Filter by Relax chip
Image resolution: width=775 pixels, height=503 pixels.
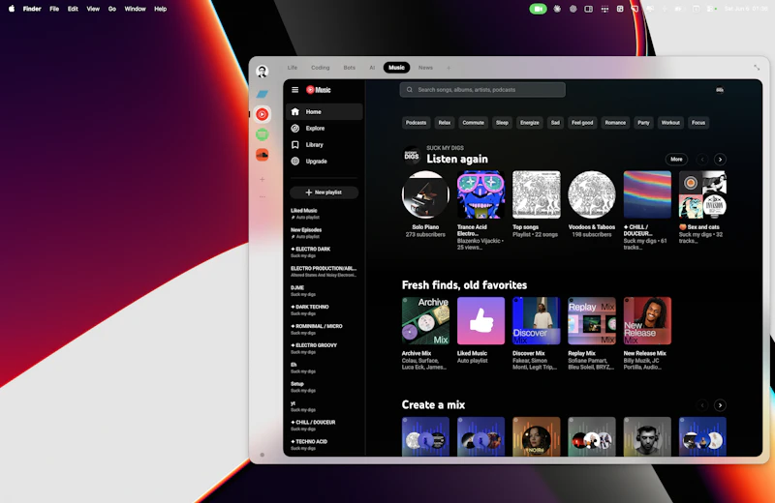click(445, 123)
